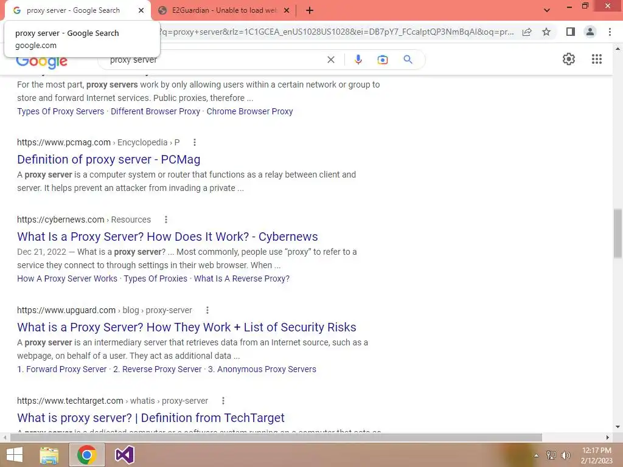Open Chrome profile avatar menu
Image resolution: width=623 pixels, height=467 pixels.
point(590,32)
